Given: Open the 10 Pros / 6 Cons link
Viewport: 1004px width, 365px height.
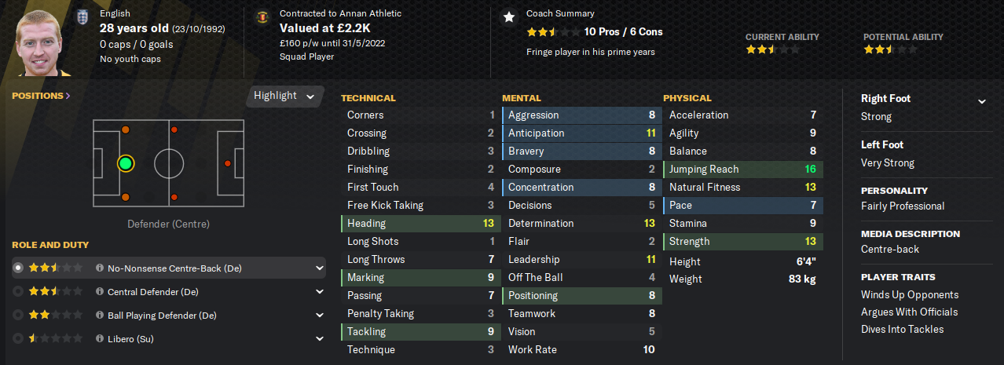Looking at the screenshot, I should pos(623,32).
